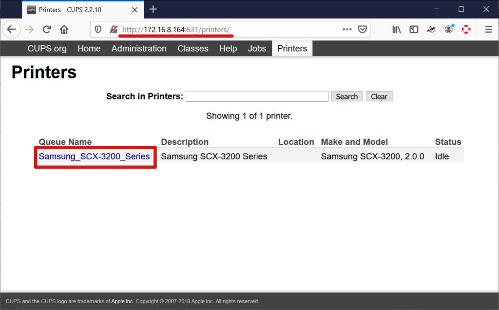This screenshot has height=310, width=499.
Task: Select the Printers - CUPS 2.2.10 browser tab
Action: click(83, 10)
